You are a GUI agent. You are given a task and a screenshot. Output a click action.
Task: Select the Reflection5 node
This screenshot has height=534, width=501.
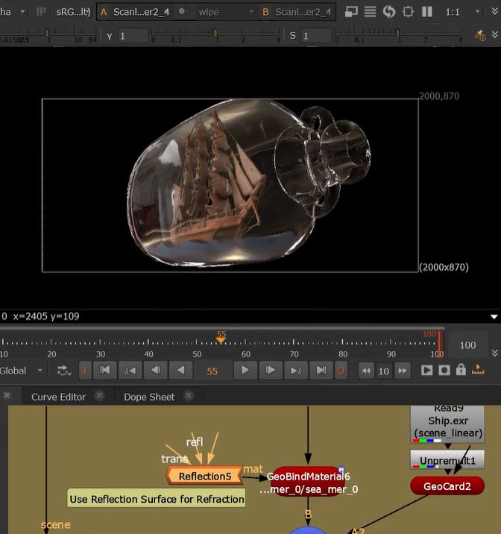coord(205,476)
